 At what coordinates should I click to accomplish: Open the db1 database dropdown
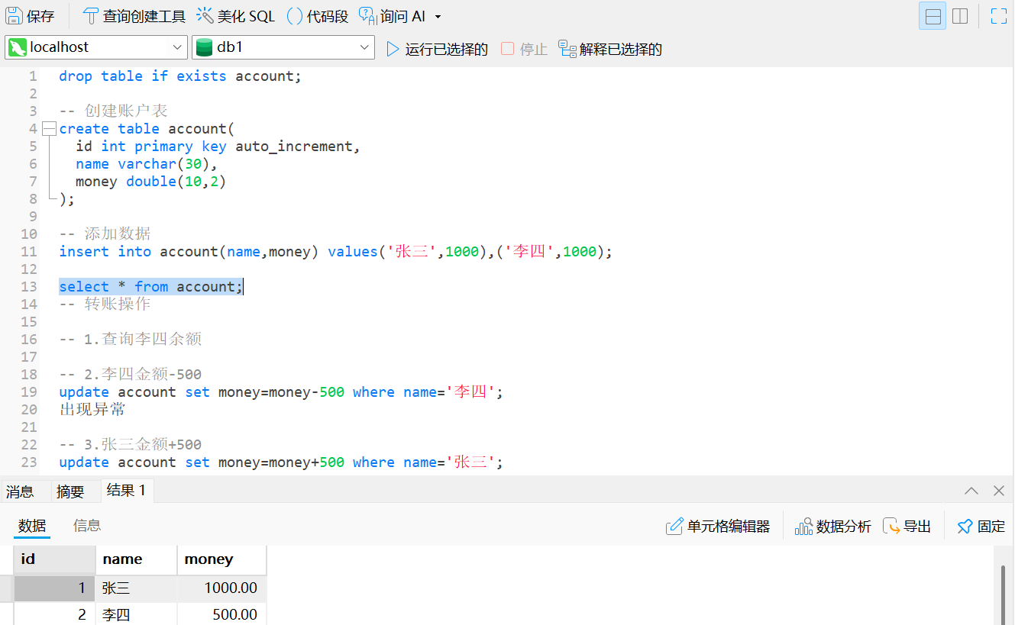pyautogui.click(x=283, y=47)
